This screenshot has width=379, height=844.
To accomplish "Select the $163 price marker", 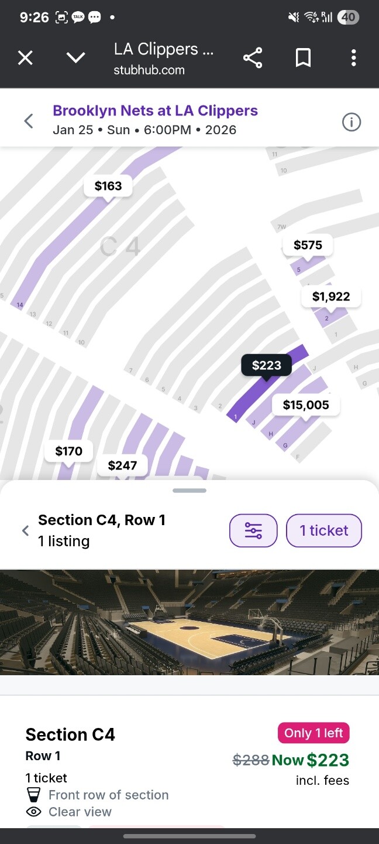I will (108, 186).
